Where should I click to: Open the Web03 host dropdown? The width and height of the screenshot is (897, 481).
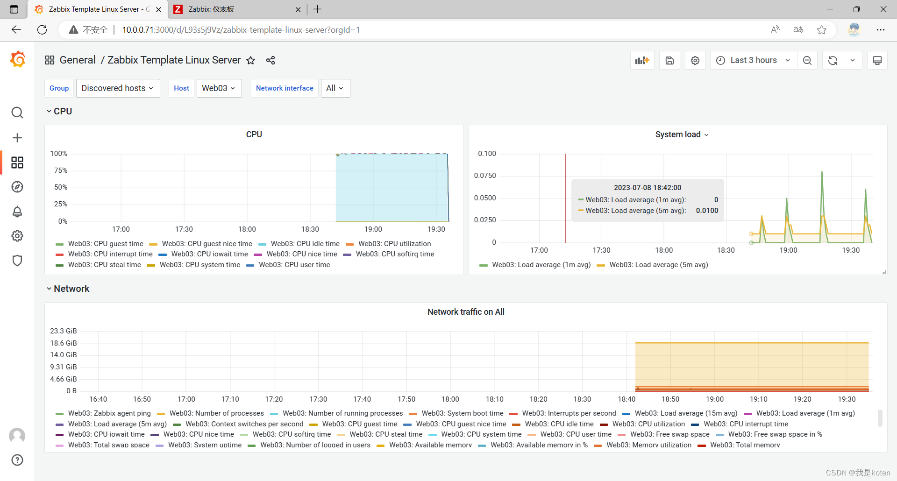click(219, 88)
